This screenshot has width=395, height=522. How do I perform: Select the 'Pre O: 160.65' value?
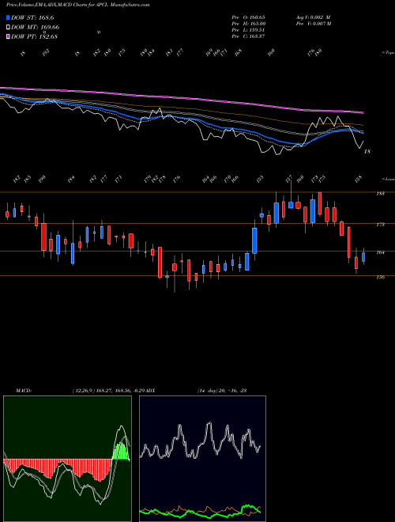[248, 17]
